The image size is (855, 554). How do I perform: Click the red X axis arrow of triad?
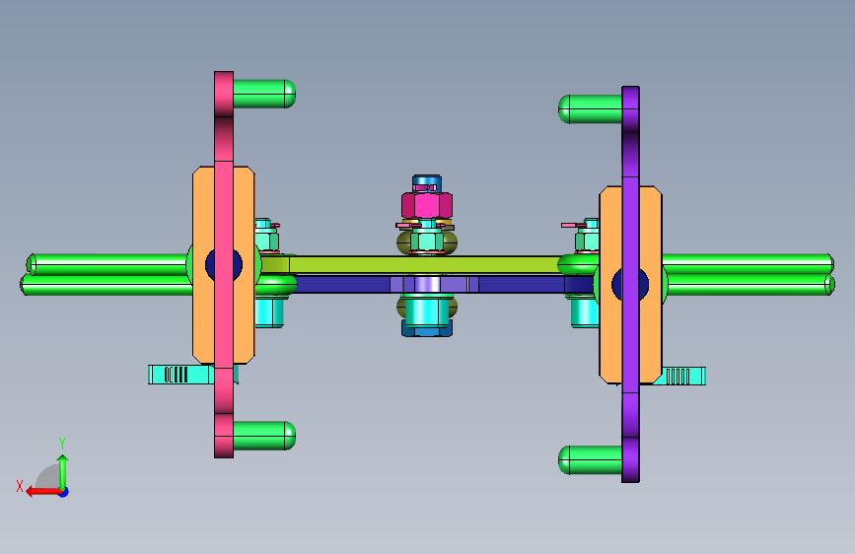tap(43, 492)
